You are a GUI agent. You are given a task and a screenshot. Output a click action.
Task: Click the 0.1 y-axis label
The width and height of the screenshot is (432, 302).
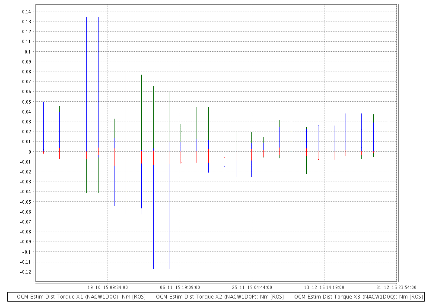pyautogui.click(x=28, y=52)
